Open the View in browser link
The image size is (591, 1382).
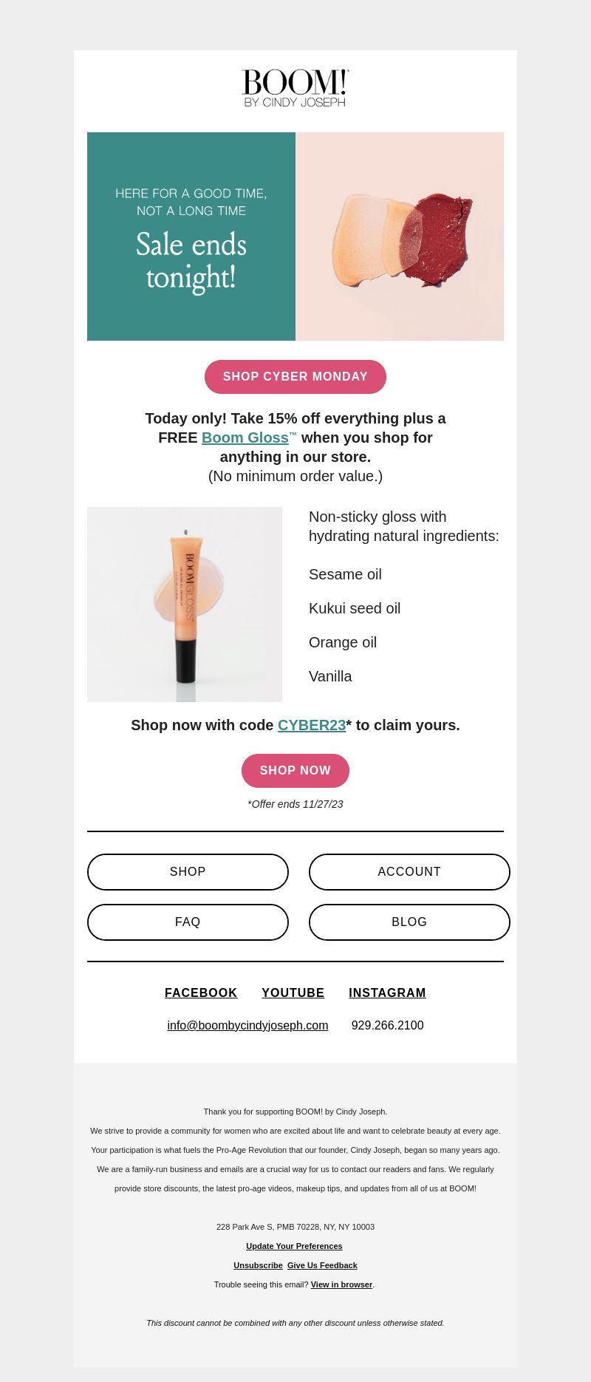pos(341,1284)
